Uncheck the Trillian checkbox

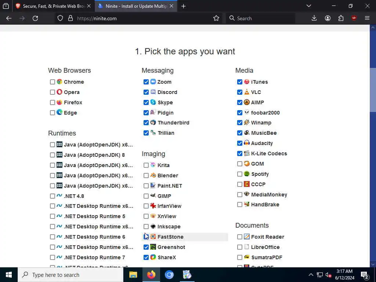coord(146,133)
